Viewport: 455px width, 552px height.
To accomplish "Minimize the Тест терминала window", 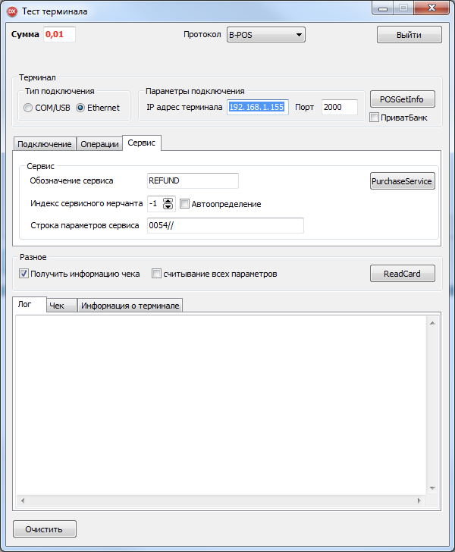I will pos(383,8).
